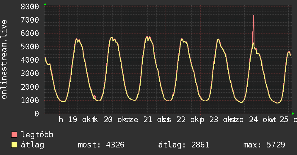Click the tall pink spike on 24 okt
The width and height of the screenshot is (297, 155).
click(x=253, y=29)
